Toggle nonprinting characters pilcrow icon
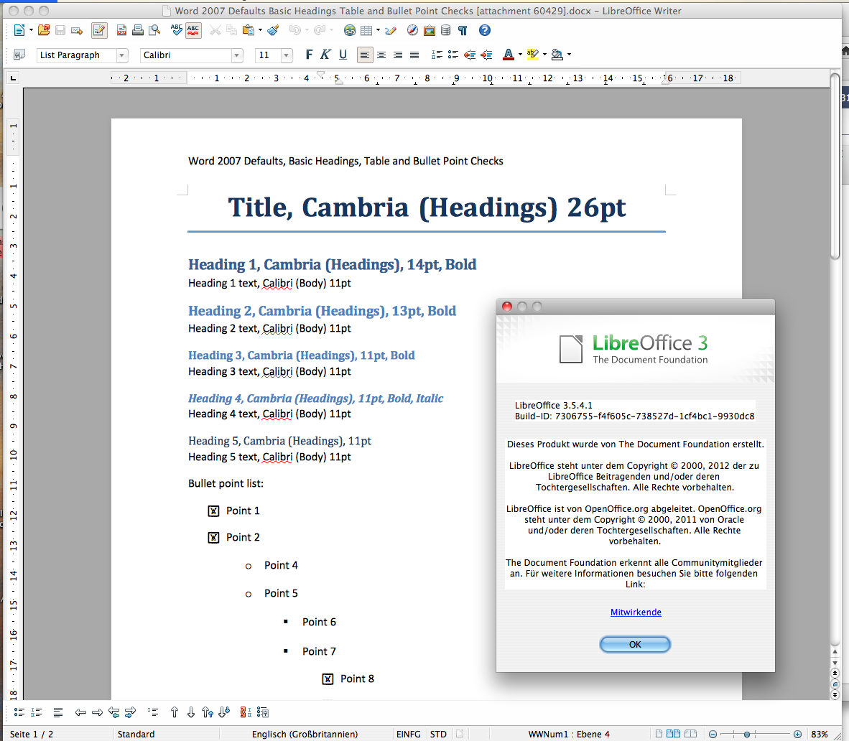This screenshot has height=741, width=849. coord(463,30)
